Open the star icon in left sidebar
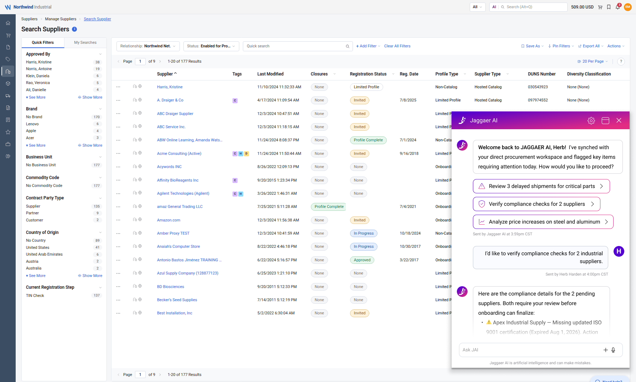 click(8, 132)
